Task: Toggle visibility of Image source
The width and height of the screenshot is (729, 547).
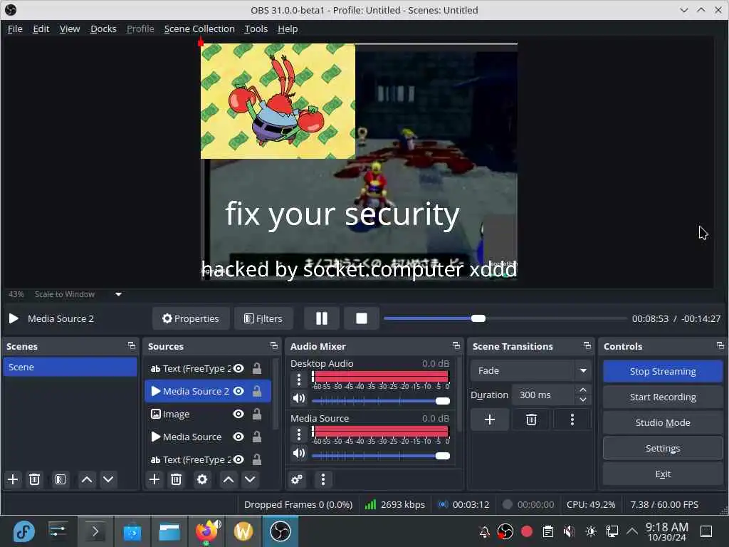Action: point(238,414)
